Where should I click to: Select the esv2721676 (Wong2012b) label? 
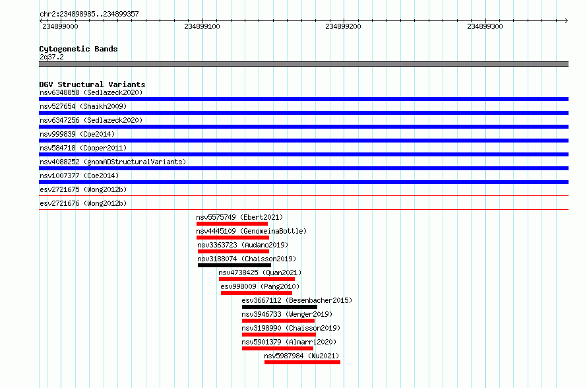point(83,203)
